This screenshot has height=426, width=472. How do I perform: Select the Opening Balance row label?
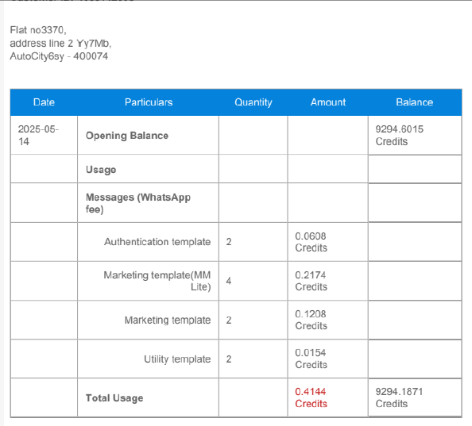[127, 136]
